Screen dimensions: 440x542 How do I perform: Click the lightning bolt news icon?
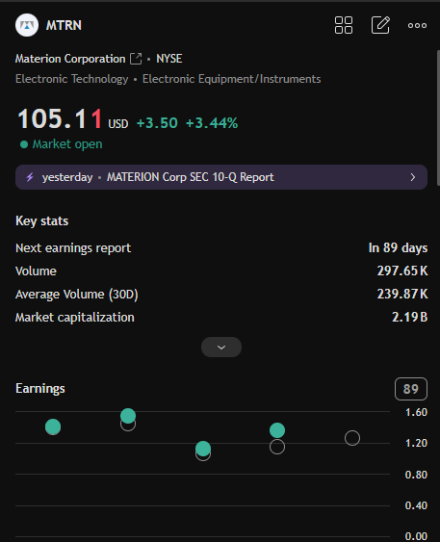coord(30,177)
